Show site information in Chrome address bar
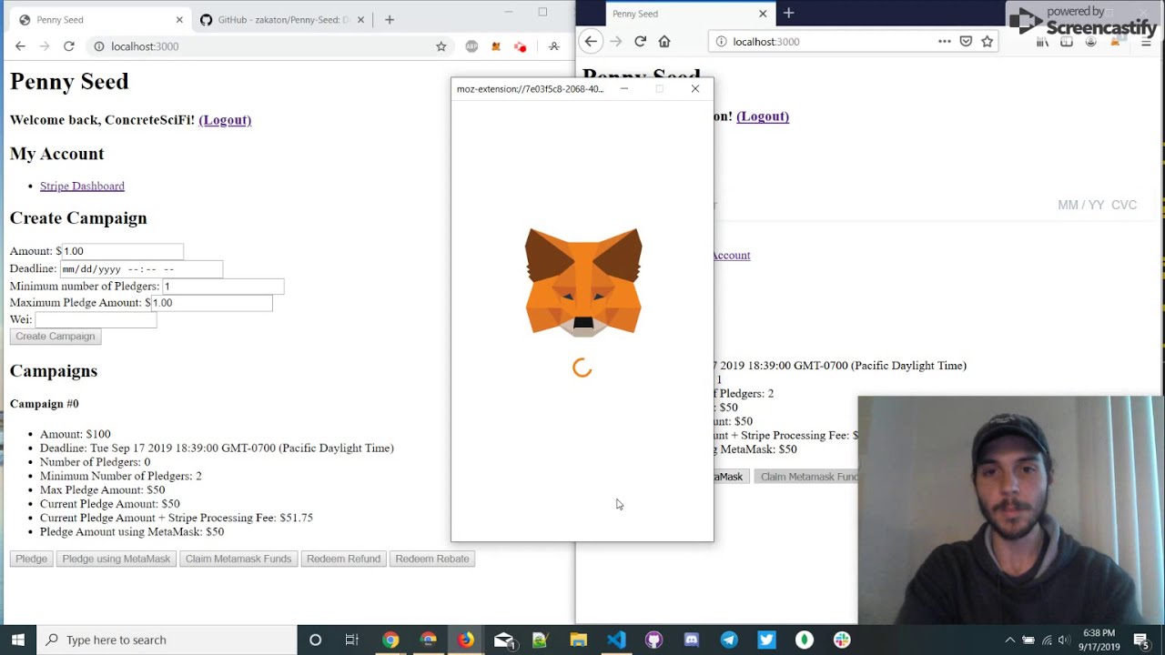This screenshot has height=655, width=1165. [99, 46]
